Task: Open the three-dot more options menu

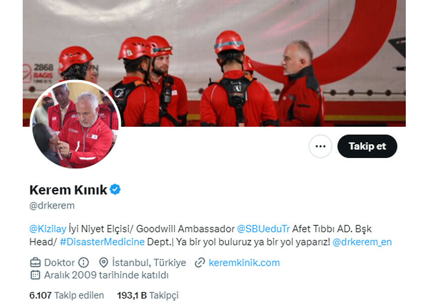Action: coord(320,146)
